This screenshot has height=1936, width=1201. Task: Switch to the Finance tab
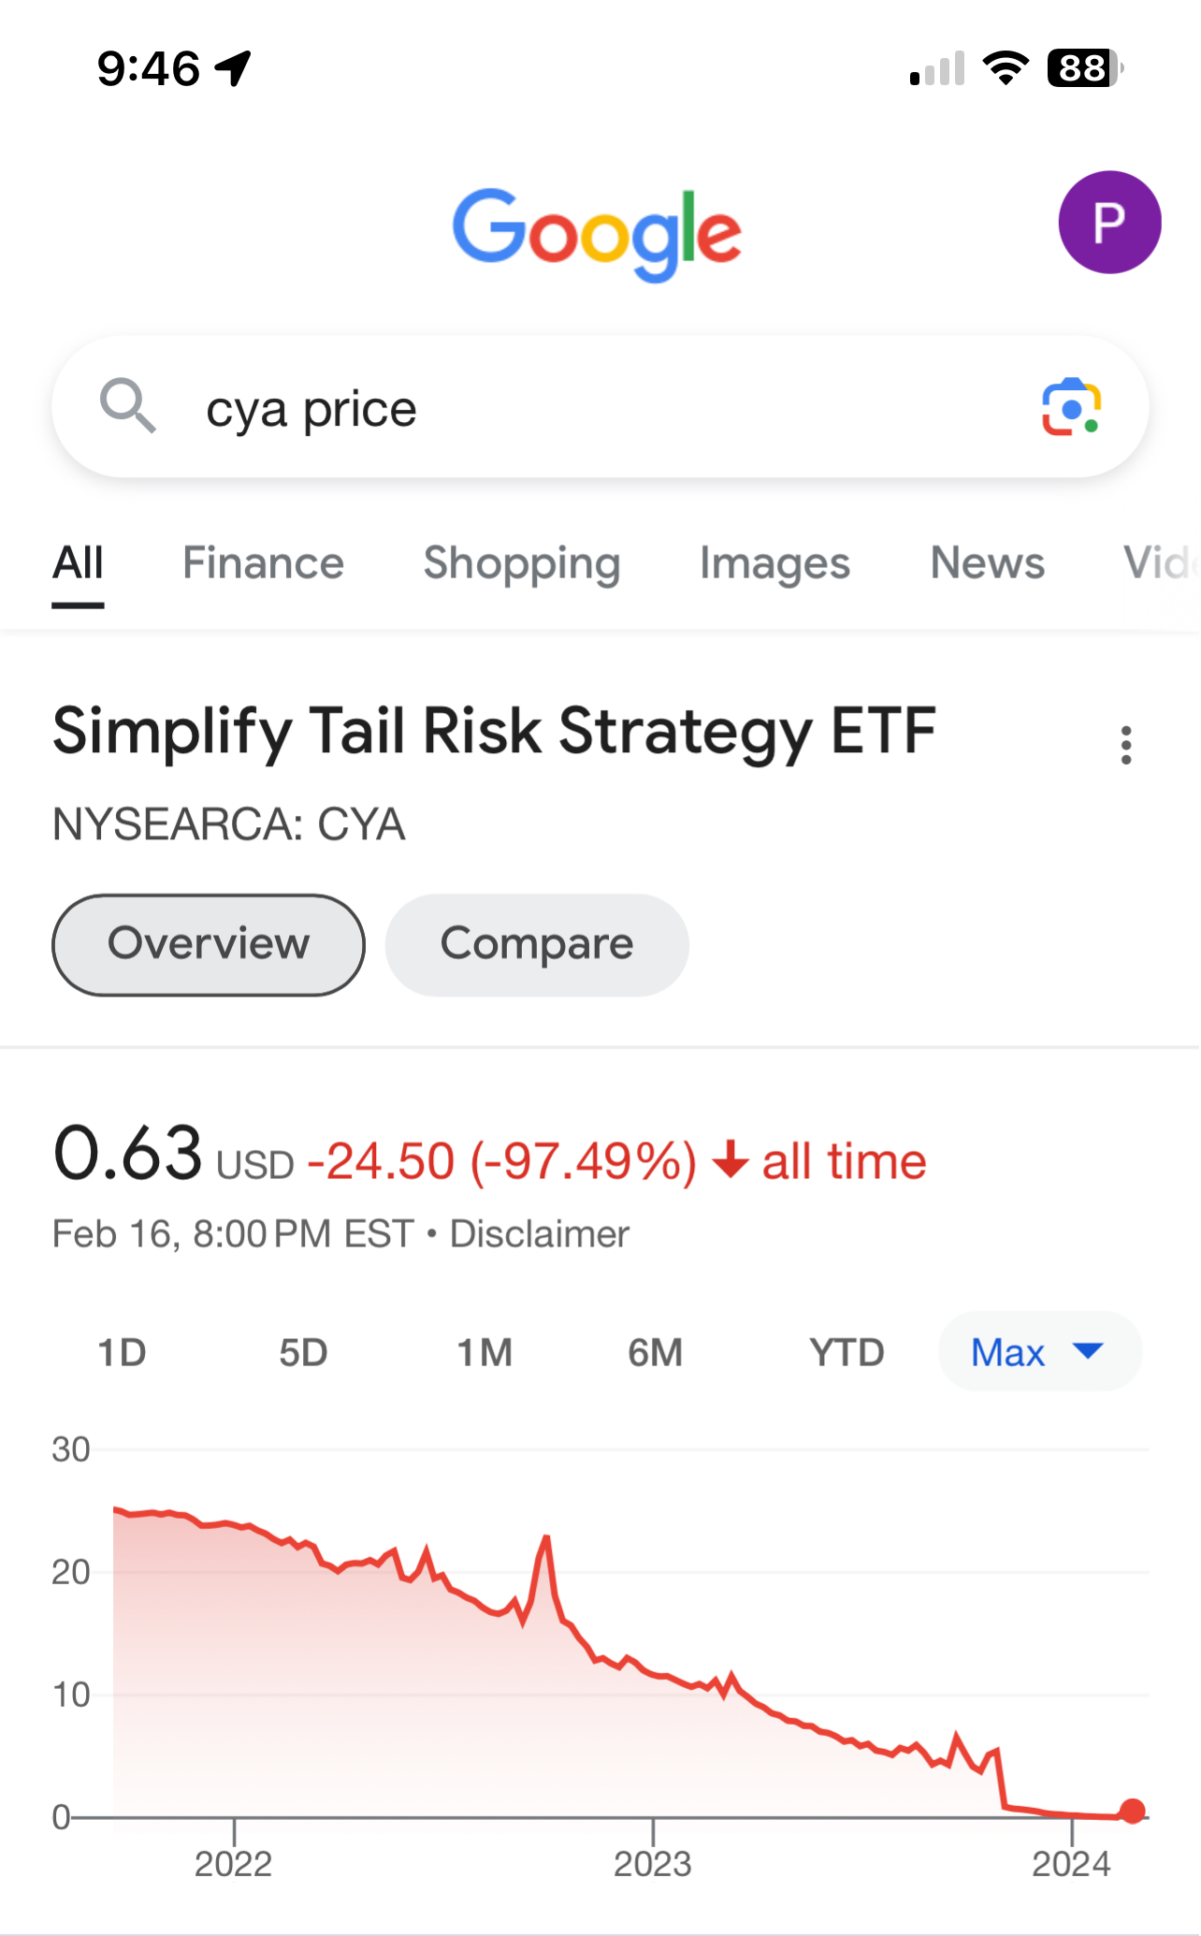[263, 563]
